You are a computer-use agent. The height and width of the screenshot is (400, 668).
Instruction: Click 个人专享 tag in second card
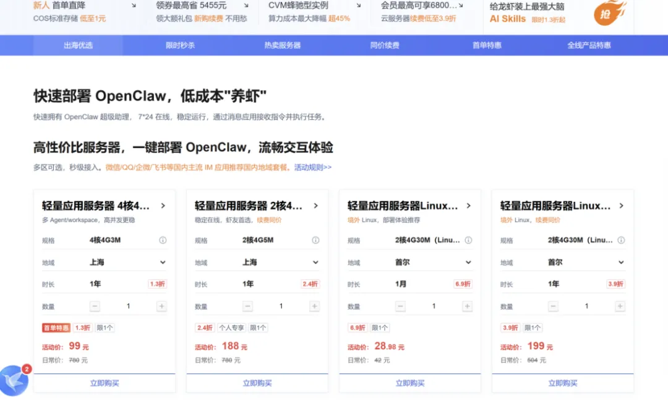coord(231,328)
